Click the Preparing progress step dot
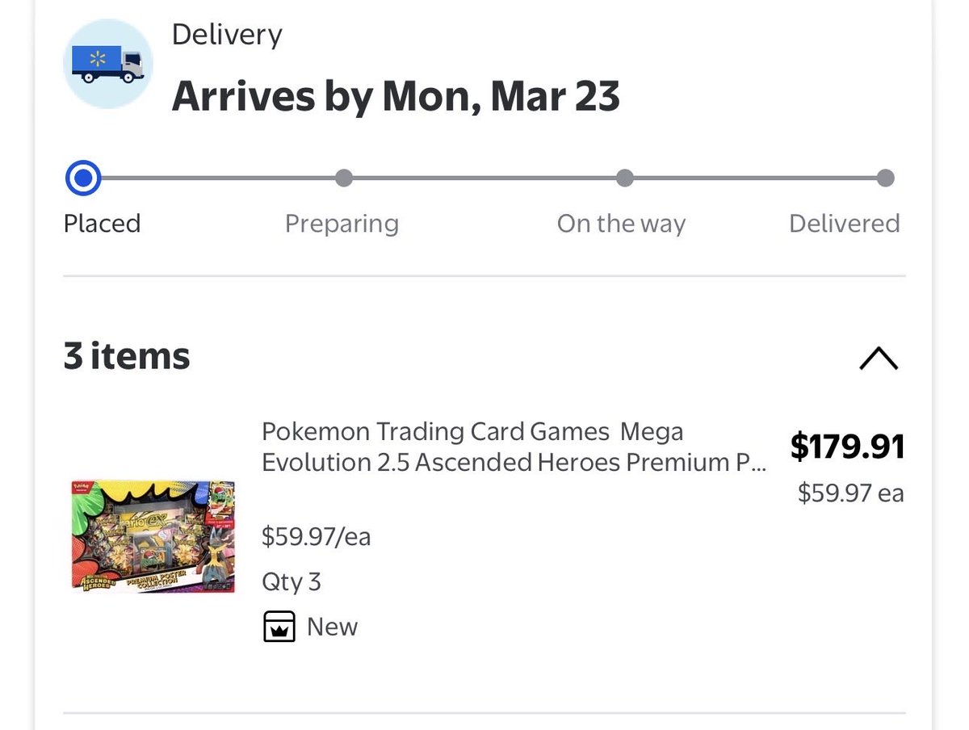 (x=343, y=178)
